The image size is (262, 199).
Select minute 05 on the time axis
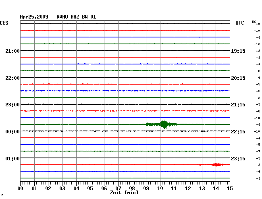coord(90,189)
